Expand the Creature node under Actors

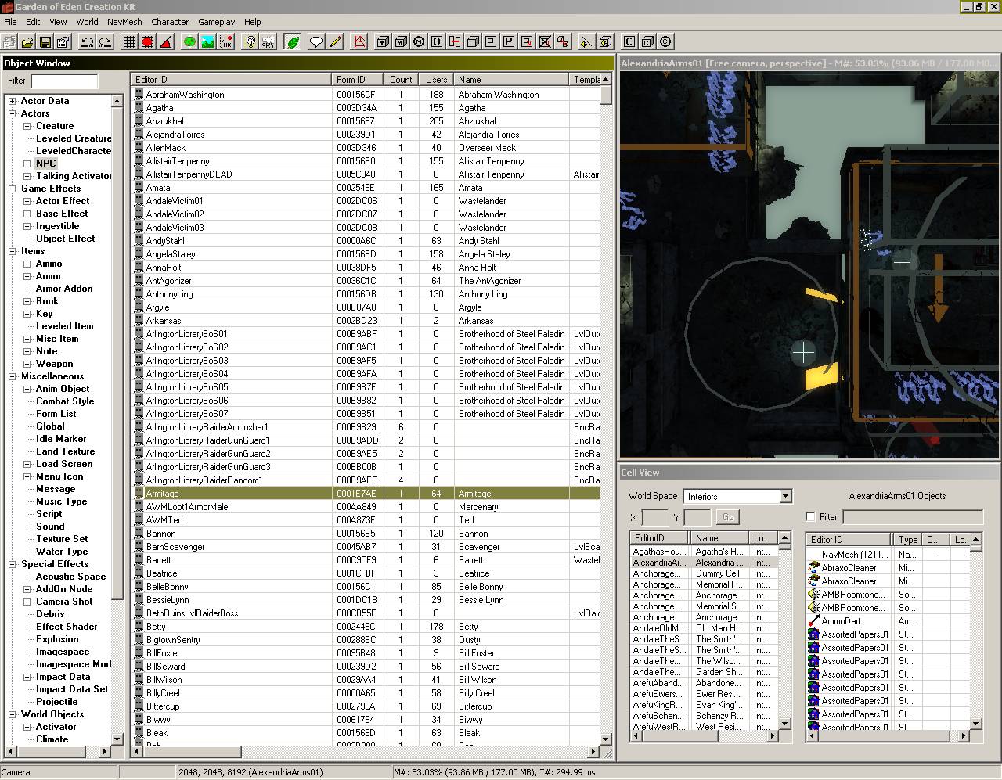tap(27, 126)
